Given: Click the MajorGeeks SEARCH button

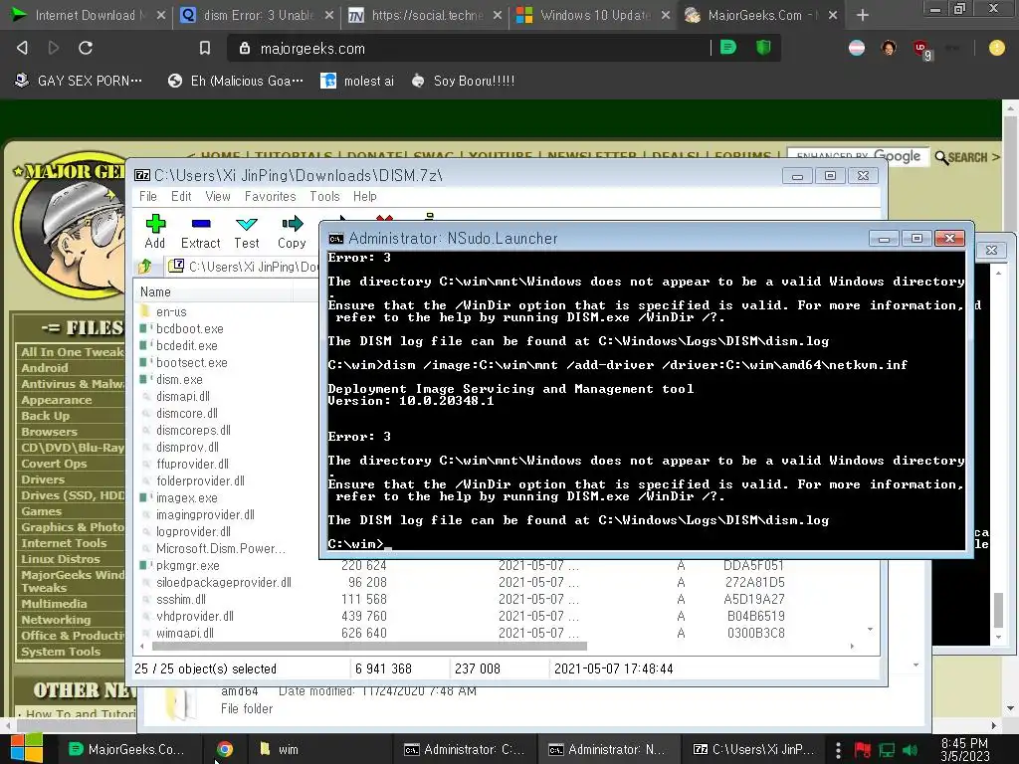Looking at the screenshot, I should click(966, 157).
